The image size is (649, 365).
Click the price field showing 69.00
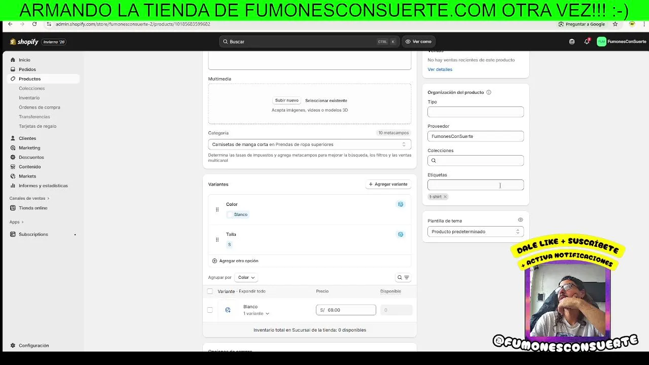pos(346,310)
